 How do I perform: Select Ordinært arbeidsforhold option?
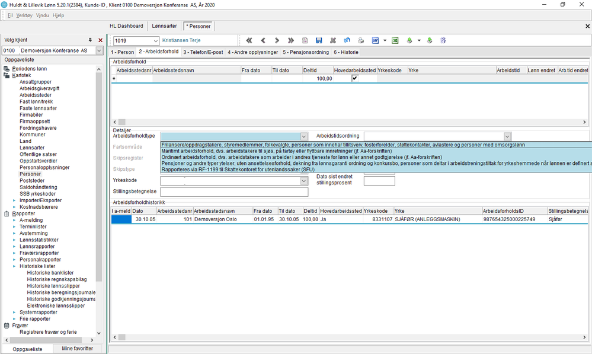click(376, 157)
